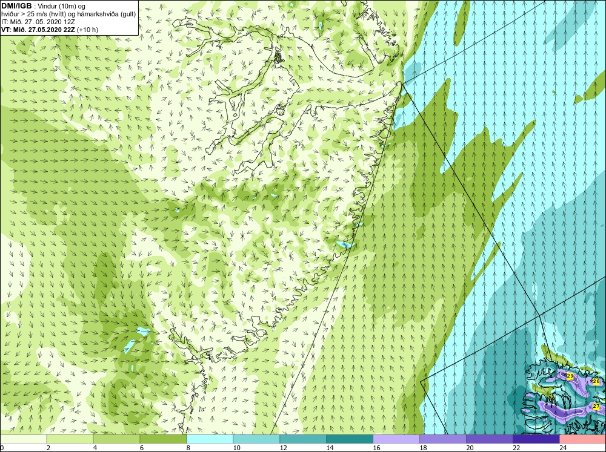Click scale number 4 on the color bar
Viewport: 606px width, 452px height.
pos(95,448)
